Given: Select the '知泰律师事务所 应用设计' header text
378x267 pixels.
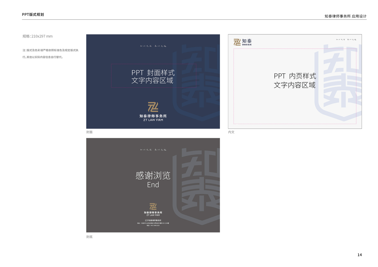Looking at the screenshot, I should pos(345,16).
